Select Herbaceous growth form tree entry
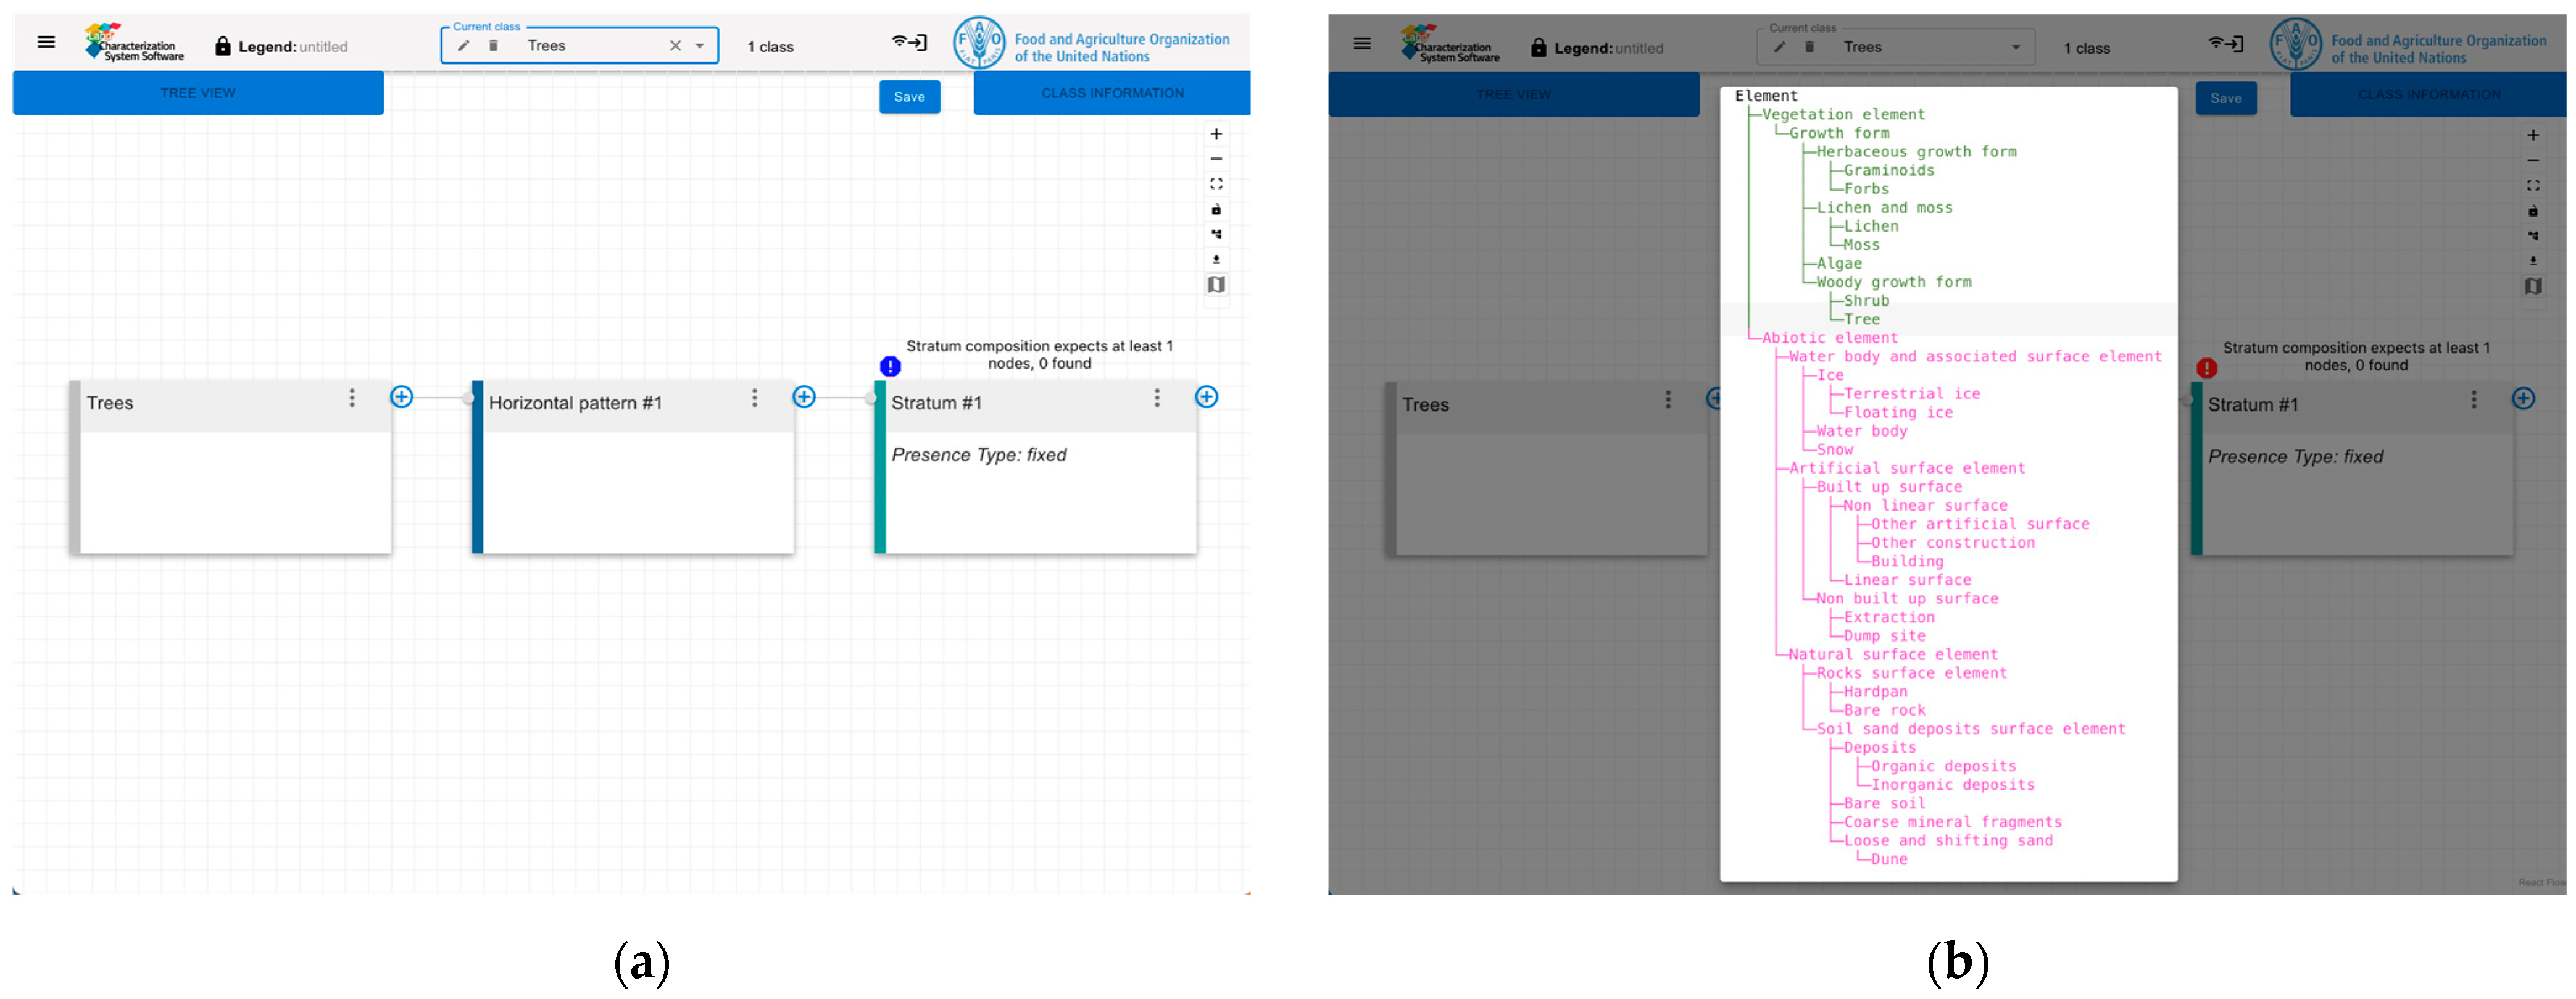2576x999 pixels. tap(1915, 152)
